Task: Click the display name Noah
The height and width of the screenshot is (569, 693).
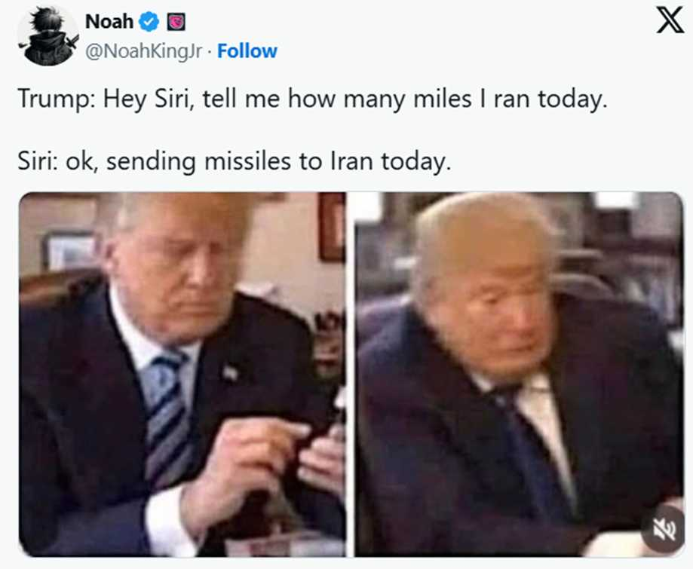Action: (109, 22)
